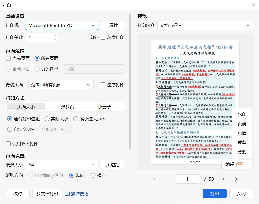The height and width of the screenshot is (204, 259).
Task: Open the 纸张大小 A4 dropdown
Action: [x=62, y=165]
